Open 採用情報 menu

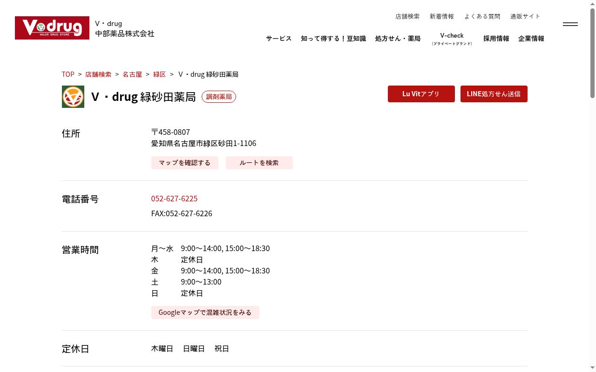coord(496,39)
